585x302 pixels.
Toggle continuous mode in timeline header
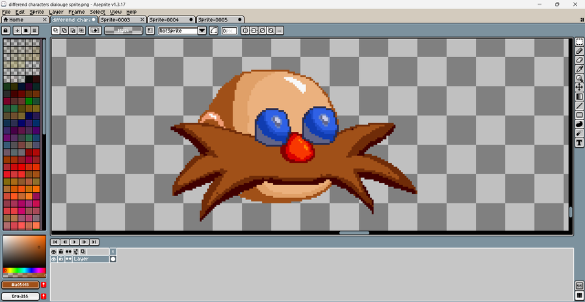coord(68,252)
